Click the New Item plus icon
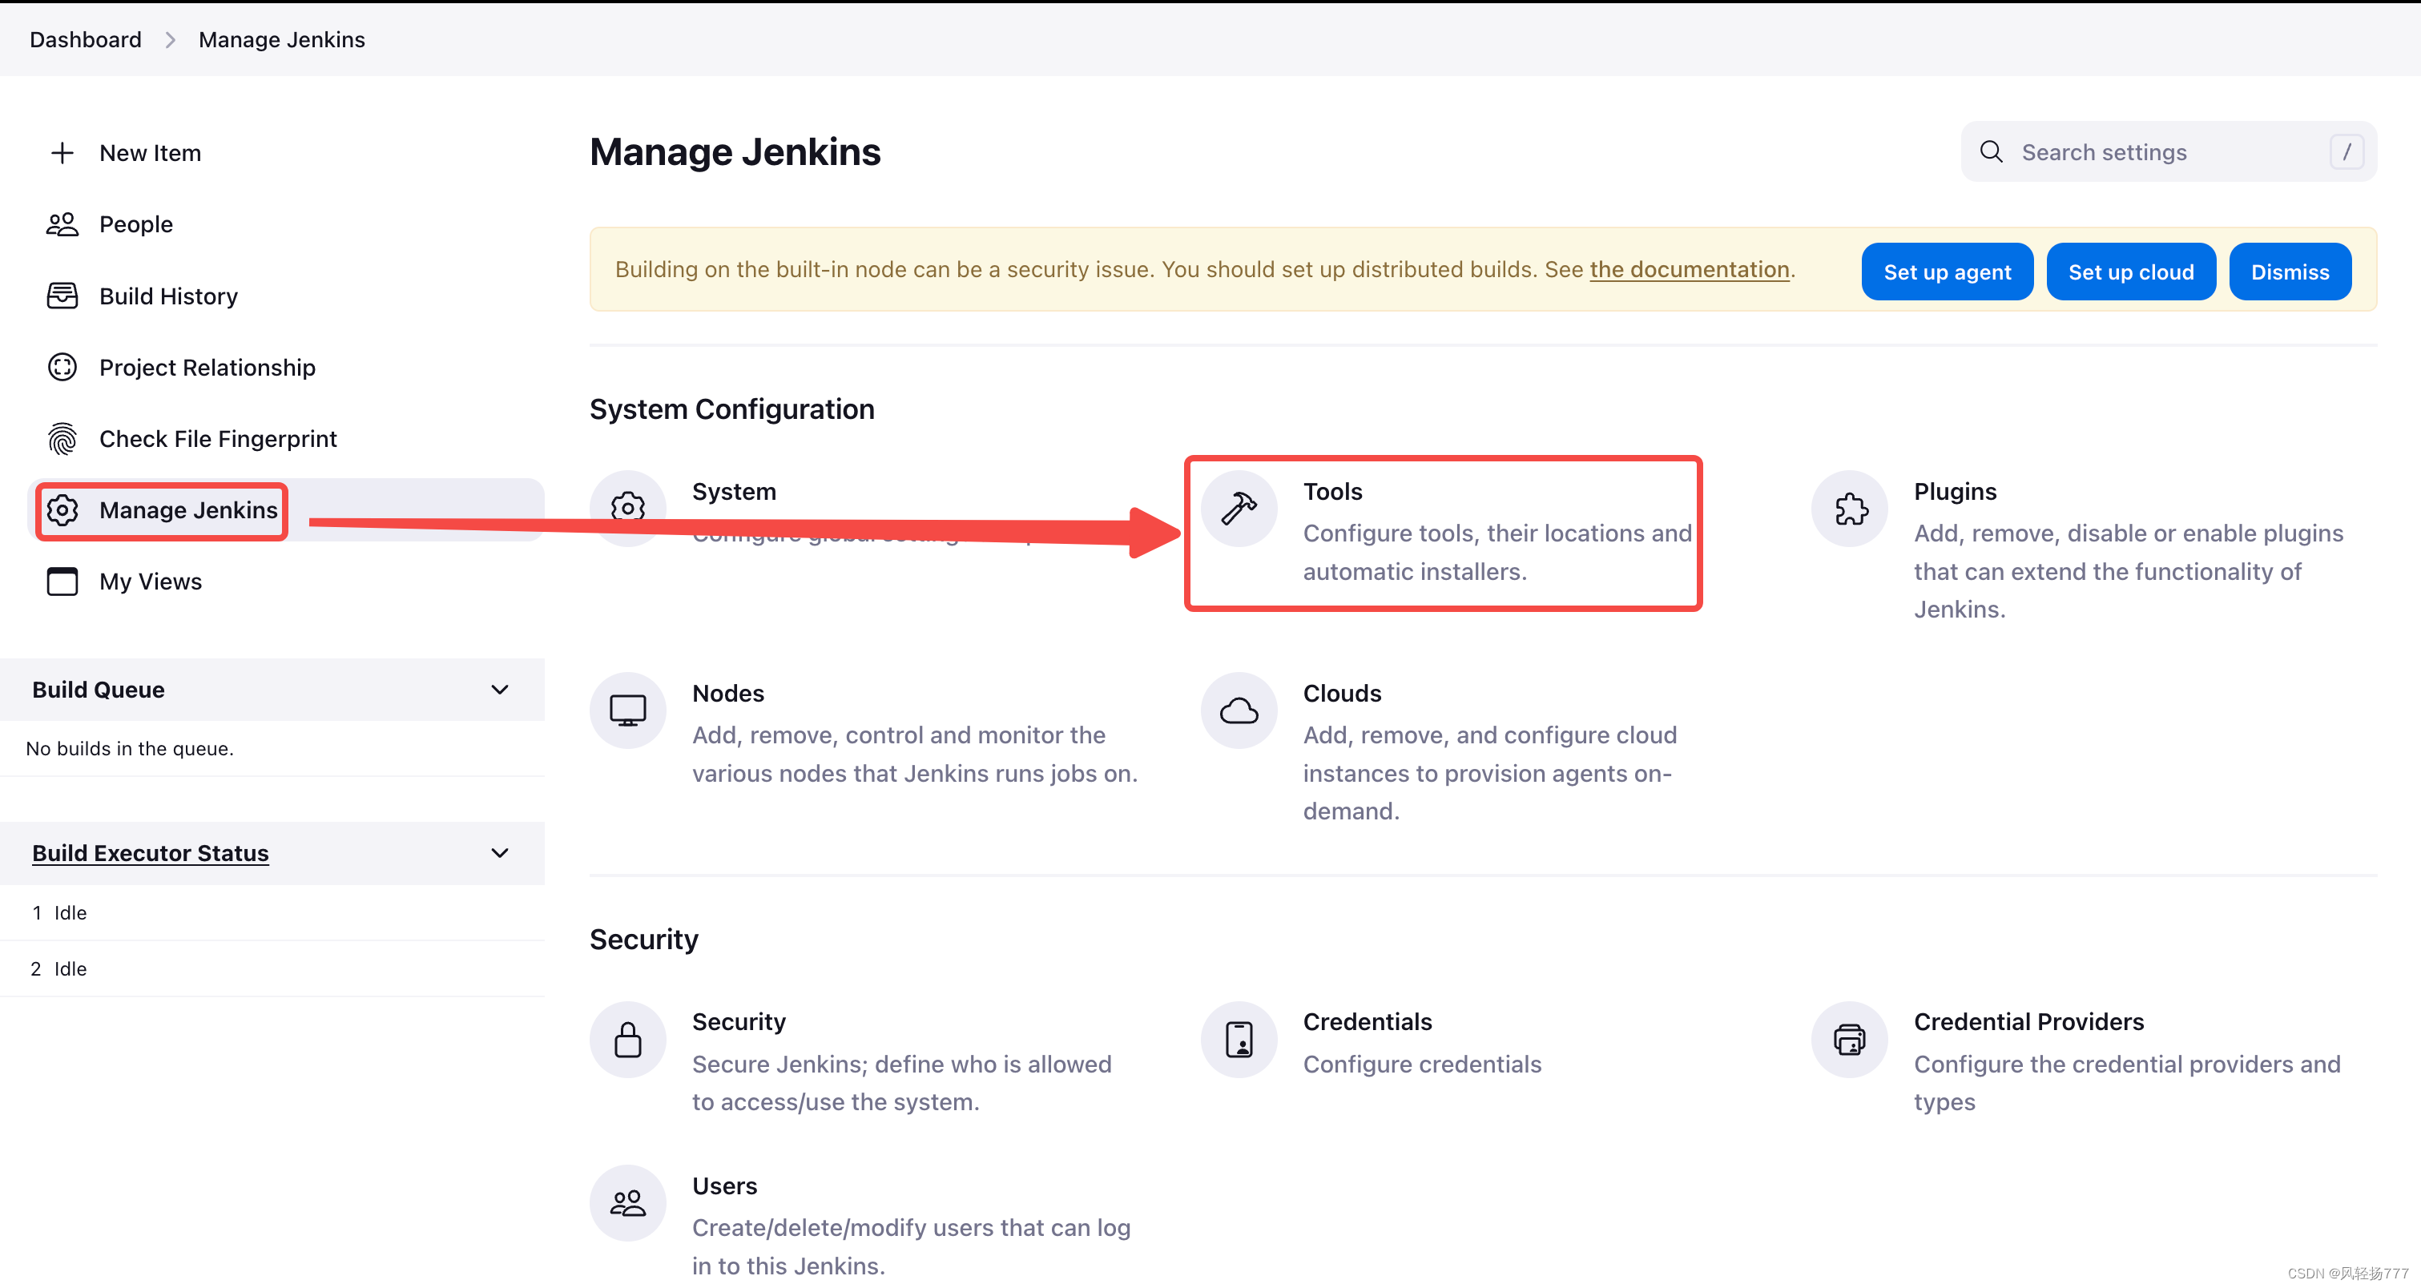2421x1288 pixels. [x=62, y=152]
